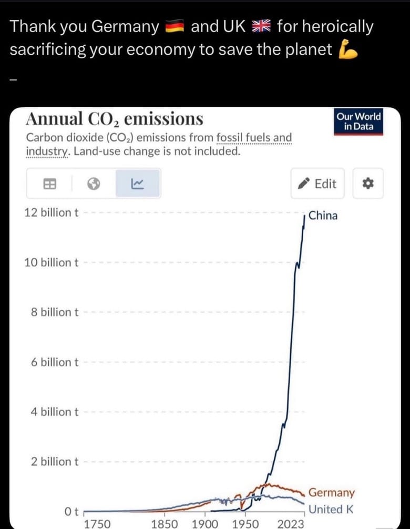Screen dimensions: 410x529
Task: Click the "Annual CO₂ emissions" chart title
Action: click(115, 119)
